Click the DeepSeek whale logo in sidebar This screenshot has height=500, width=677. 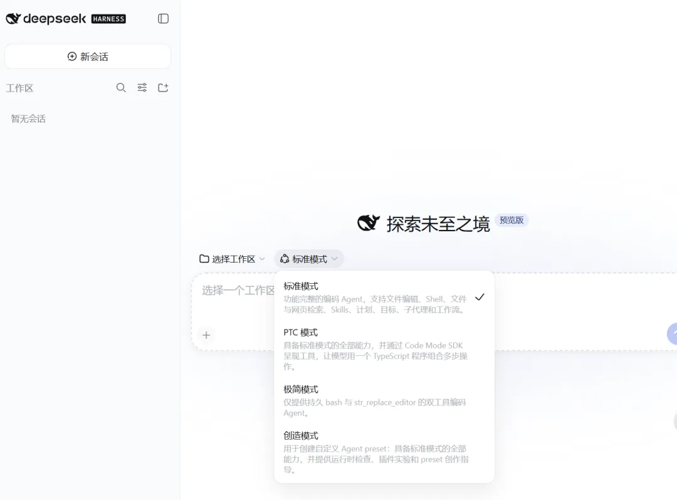tap(13, 19)
